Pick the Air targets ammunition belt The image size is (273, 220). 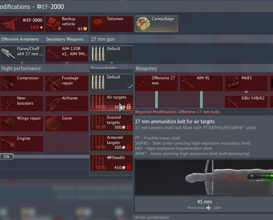click(x=111, y=103)
